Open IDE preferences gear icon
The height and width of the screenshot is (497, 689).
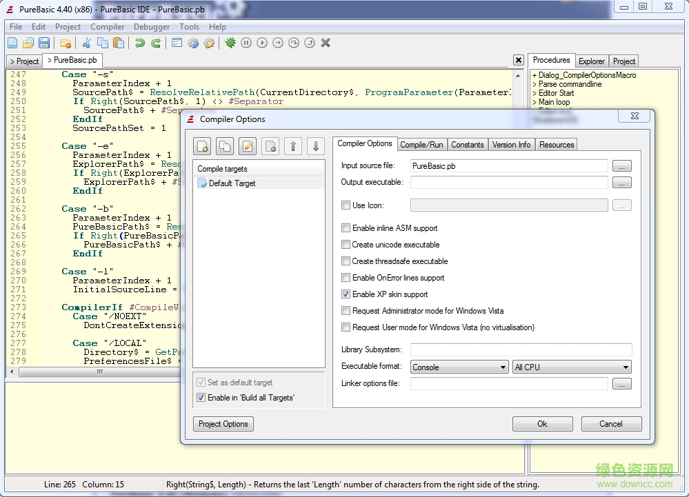coord(208,42)
